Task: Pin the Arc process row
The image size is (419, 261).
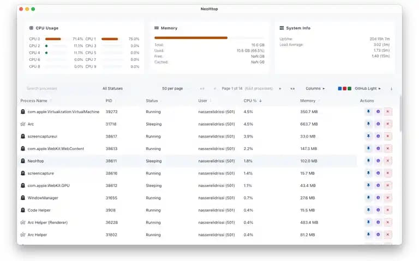Action: pyautogui.click(x=368, y=124)
